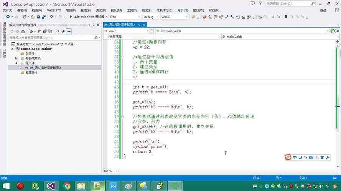Screen dimensions: 341x191
Task: Open the editor zoom 100 % dropdown
Action: 111,171
